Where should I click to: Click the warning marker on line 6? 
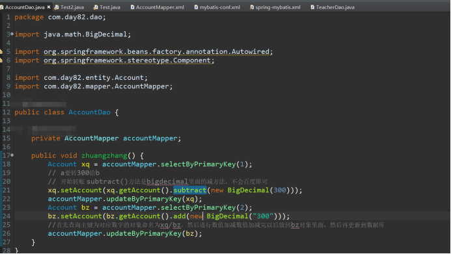pyautogui.click(x=1, y=60)
